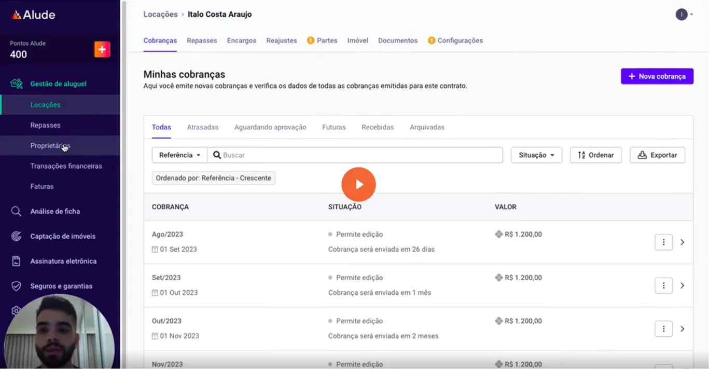This screenshot has width=709, height=369.
Task: Click the Gestão de aluguel house icon
Action: pos(17,84)
